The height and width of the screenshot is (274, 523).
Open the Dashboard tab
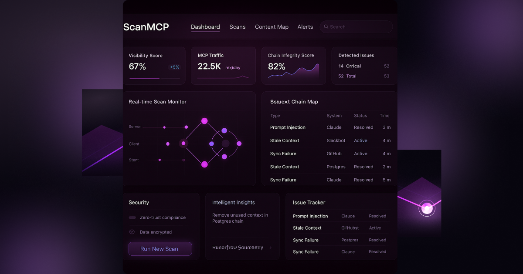(205, 27)
